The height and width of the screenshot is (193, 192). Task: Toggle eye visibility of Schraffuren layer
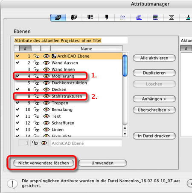46,123
